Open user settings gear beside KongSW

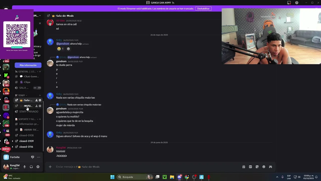[38, 167]
